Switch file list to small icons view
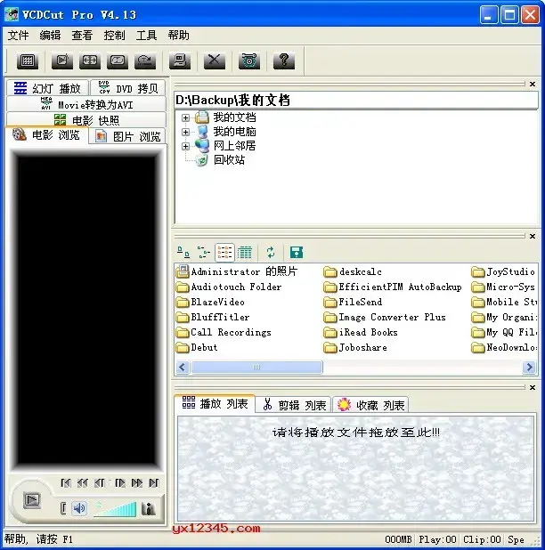Viewport: 545px width, 550px height. click(204, 252)
